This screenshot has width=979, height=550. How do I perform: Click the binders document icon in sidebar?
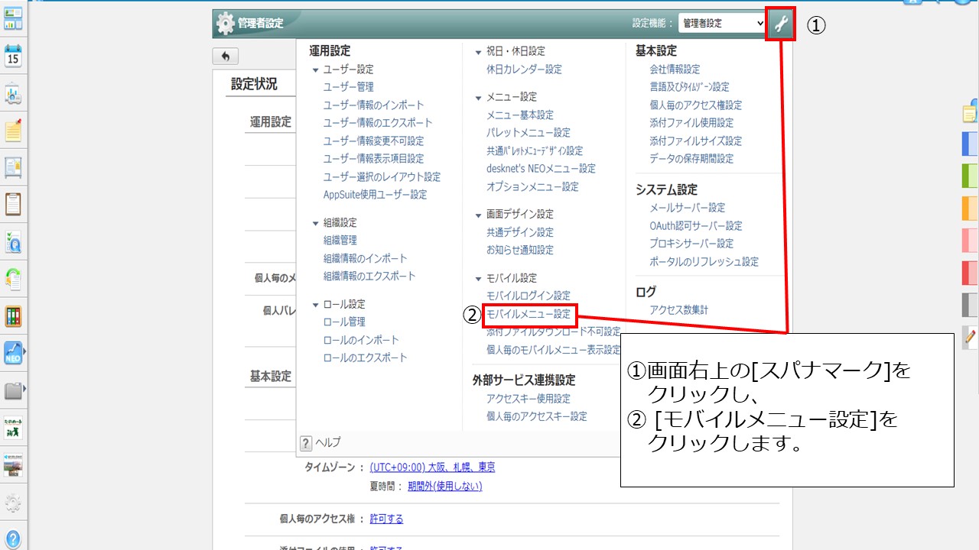(x=13, y=316)
